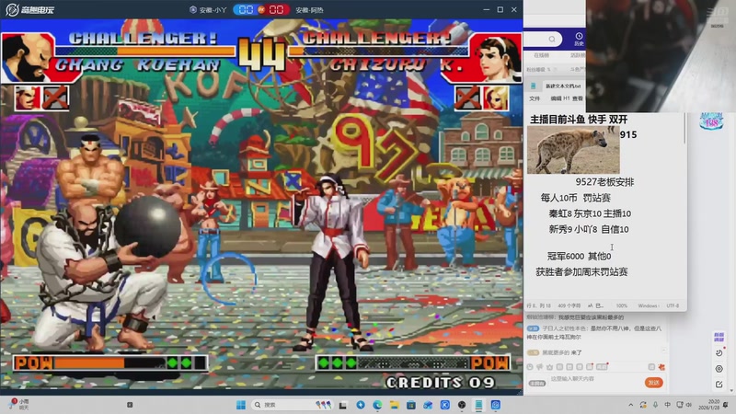Click the arcade platform logo in title bar
Viewport: 736px width, 414px height.
[30, 9]
